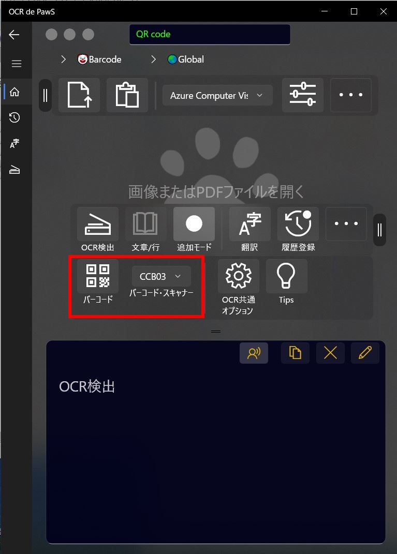Copy the OCR result text
Screen dimensions: 397x554
point(295,353)
